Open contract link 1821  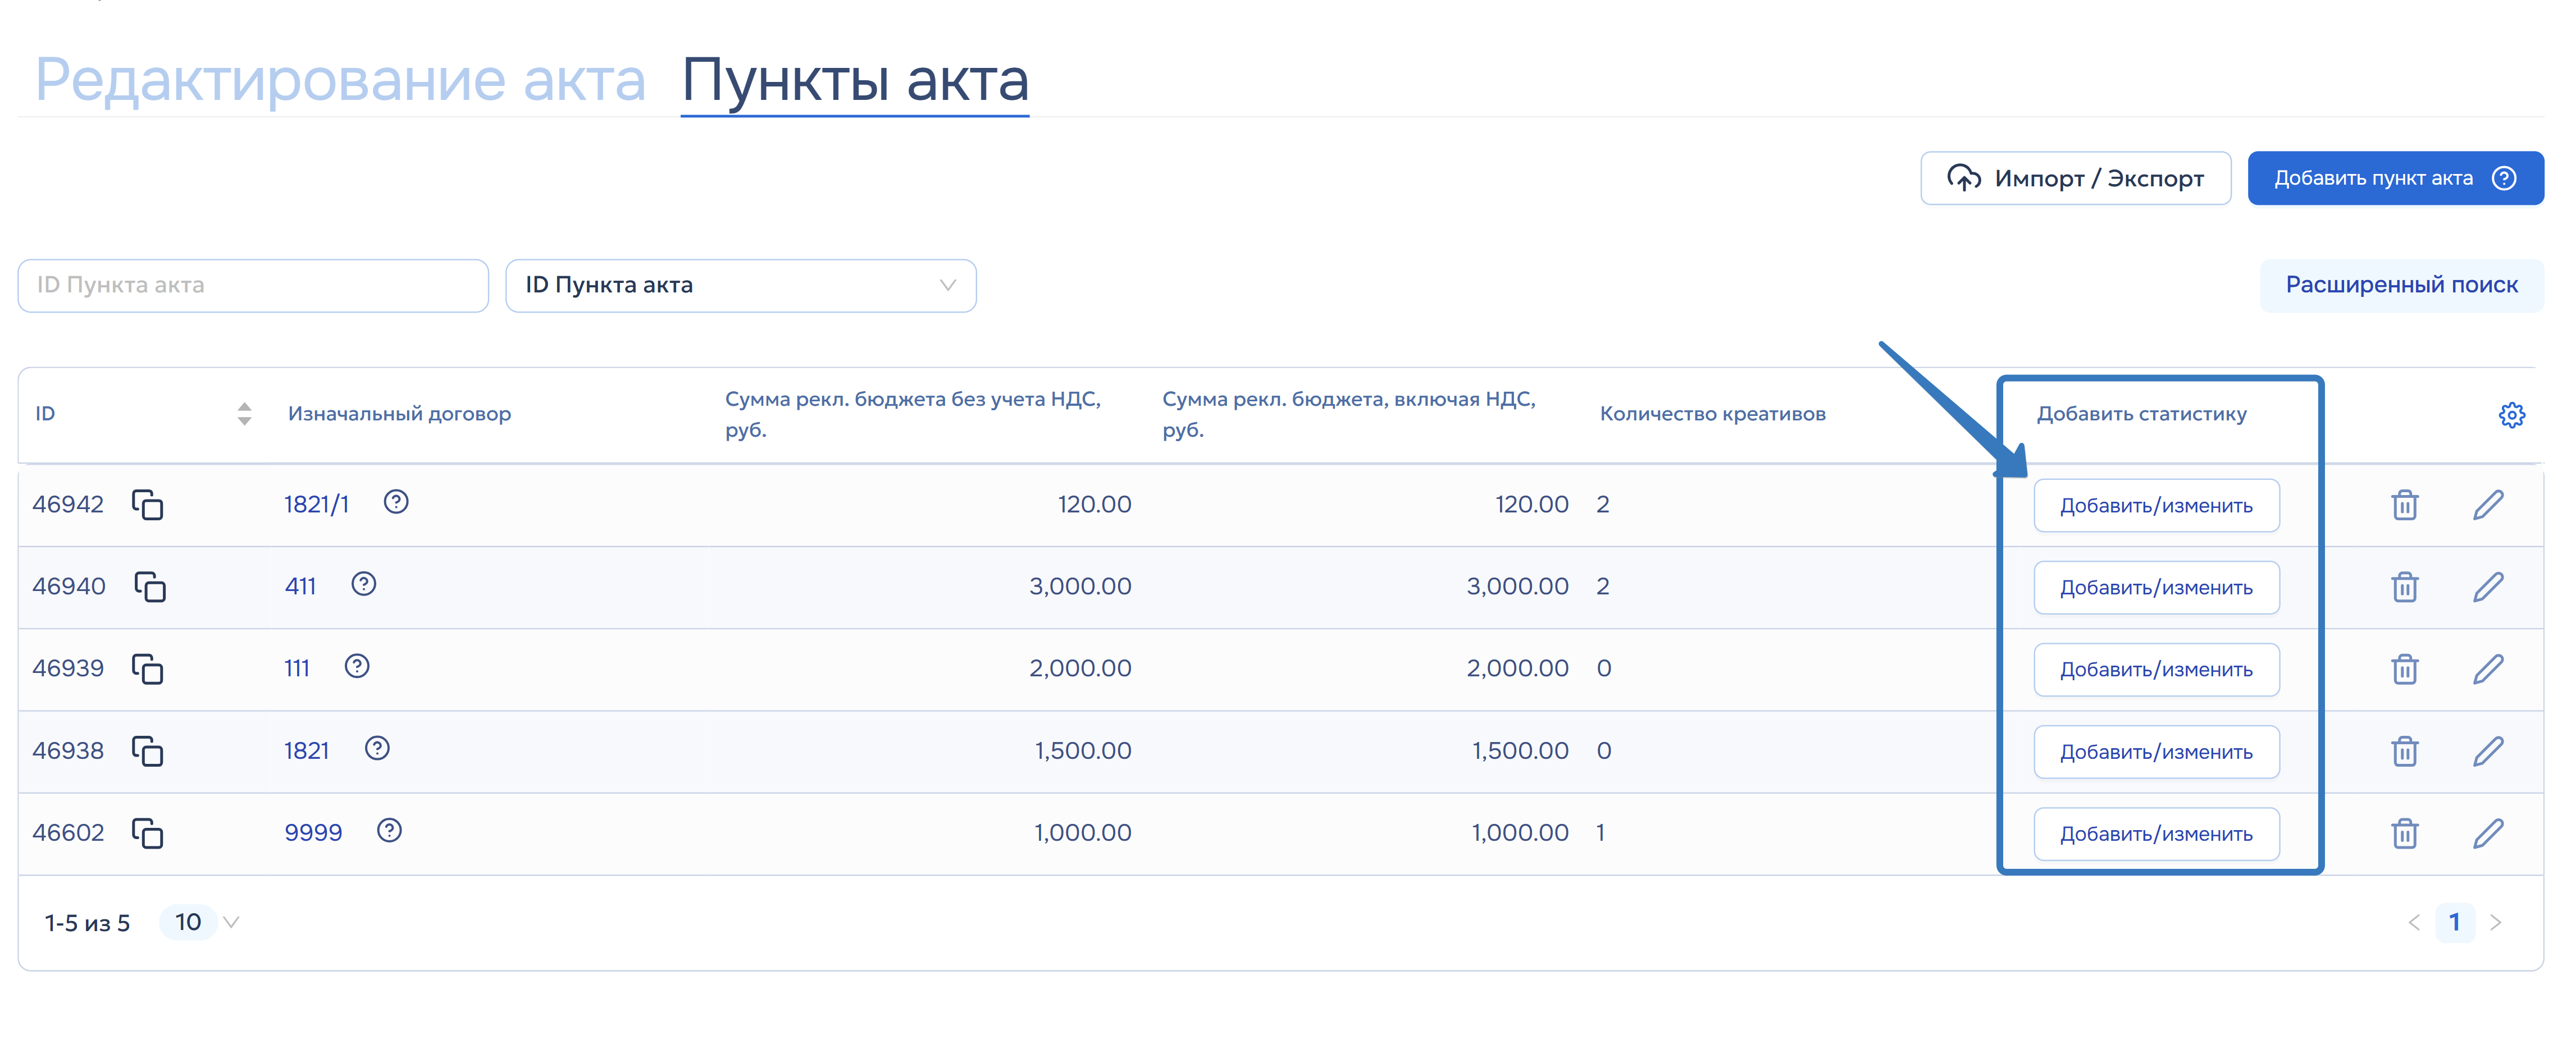point(306,750)
